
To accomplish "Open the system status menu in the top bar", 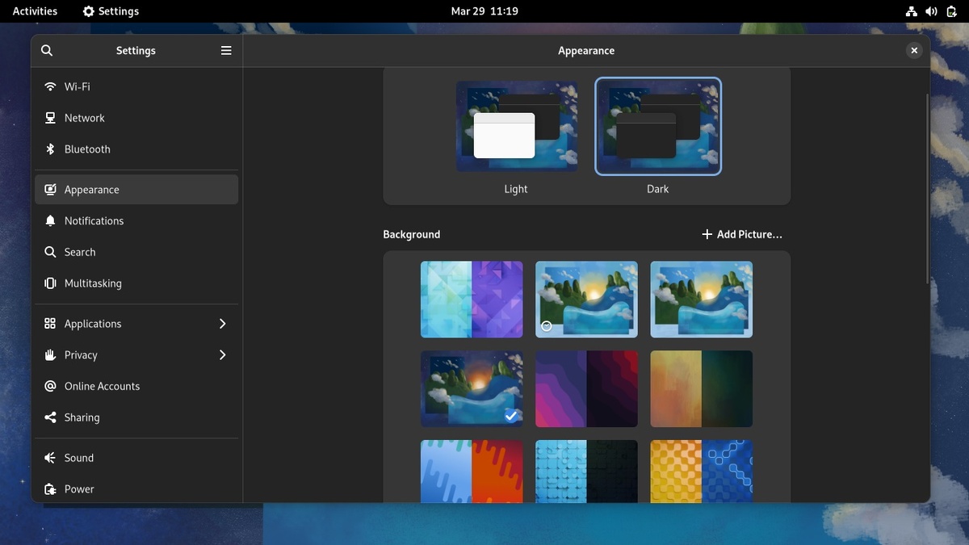I will click(931, 10).
